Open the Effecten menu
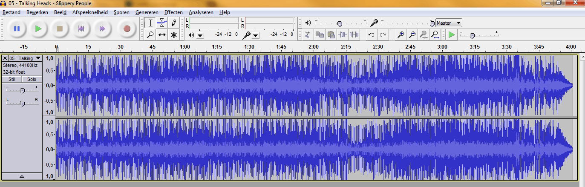 (x=173, y=12)
